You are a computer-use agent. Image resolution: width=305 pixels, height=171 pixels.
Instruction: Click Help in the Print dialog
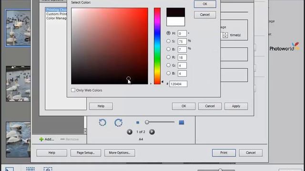52,153
